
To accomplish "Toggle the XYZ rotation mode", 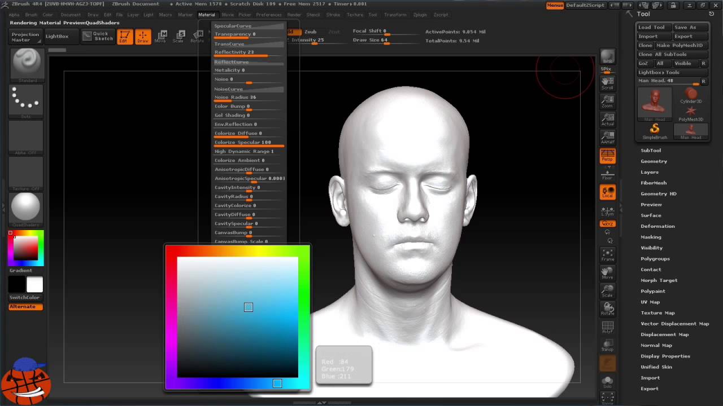I will click(x=607, y=224).
